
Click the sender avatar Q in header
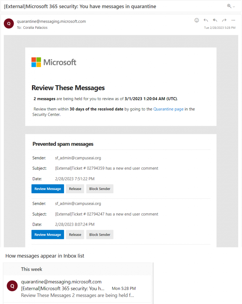[x=9, y=23]
